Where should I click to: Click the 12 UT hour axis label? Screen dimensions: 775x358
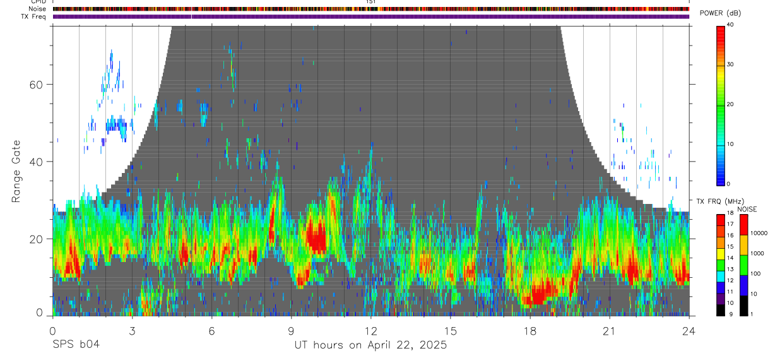click(371, 331)
